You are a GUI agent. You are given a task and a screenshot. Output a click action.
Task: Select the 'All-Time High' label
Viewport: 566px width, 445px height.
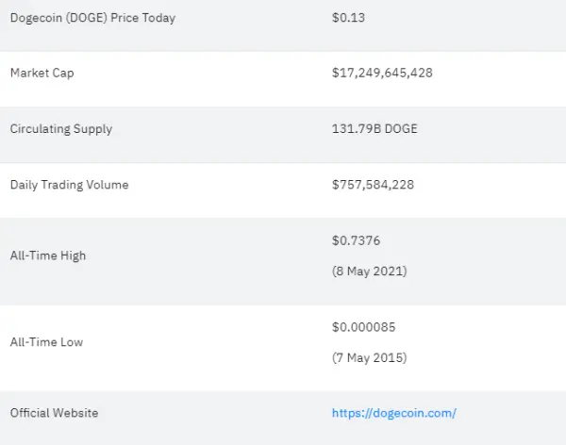pyautogui.click(x=48, y=255)
